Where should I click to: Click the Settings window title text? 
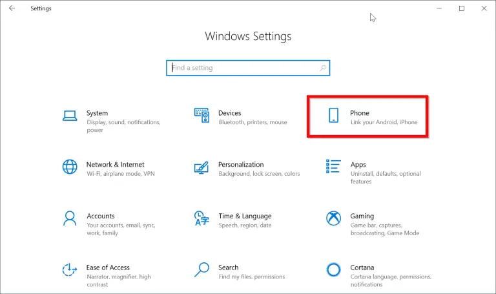coord(41,8)
